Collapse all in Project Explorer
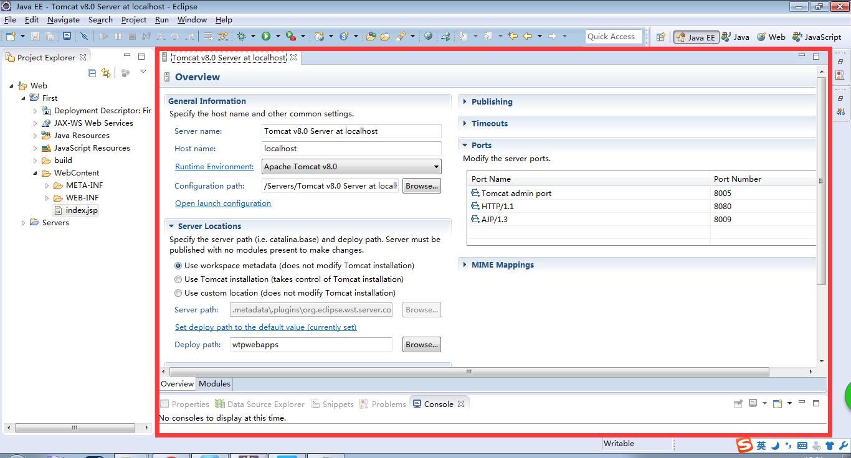This screenshot has width=851, height=458. click(92, 73)
